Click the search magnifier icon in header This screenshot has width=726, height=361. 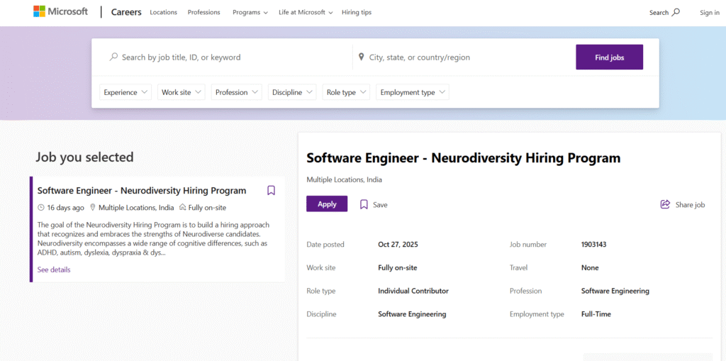point(676,12)
